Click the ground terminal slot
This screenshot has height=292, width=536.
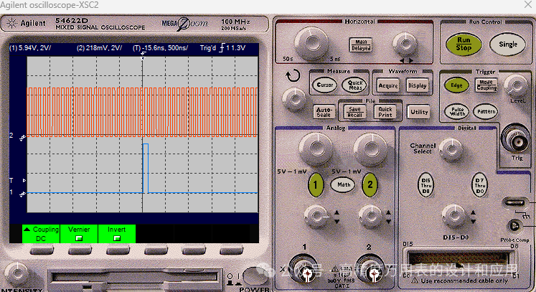coord(514,202)
